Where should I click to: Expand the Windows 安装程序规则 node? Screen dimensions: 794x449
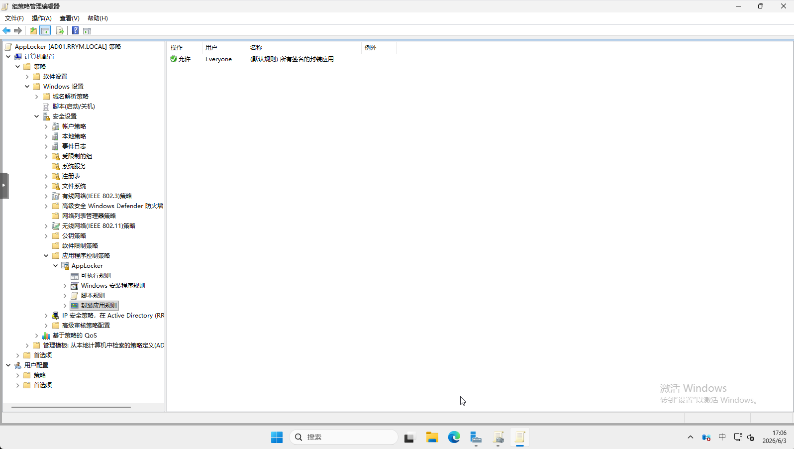pos(65,286)
